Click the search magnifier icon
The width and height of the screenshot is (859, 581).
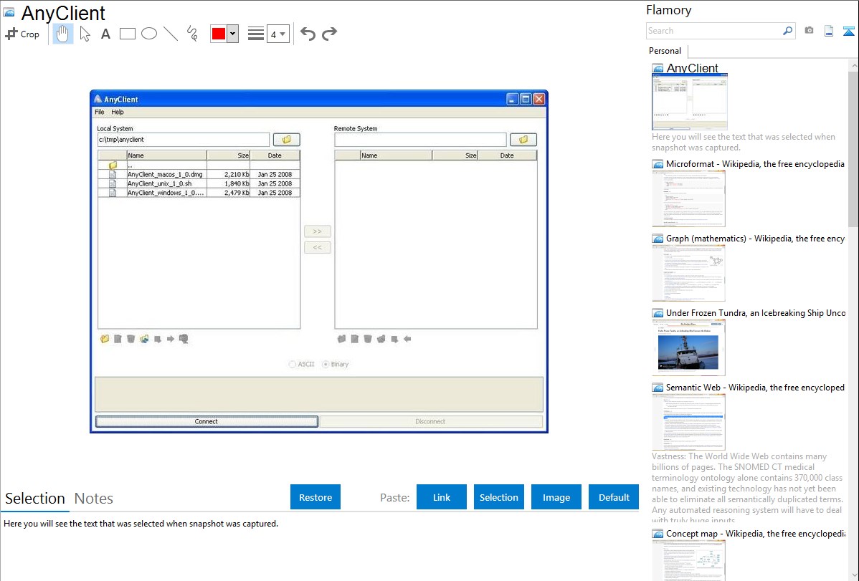[787, 31]
